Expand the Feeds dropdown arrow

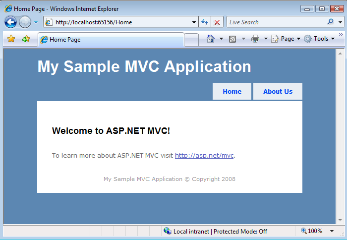click(x=243, y=39)
